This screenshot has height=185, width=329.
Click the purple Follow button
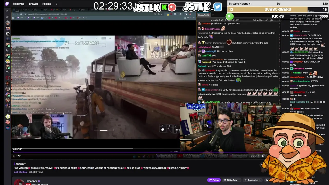pos(214,180)
